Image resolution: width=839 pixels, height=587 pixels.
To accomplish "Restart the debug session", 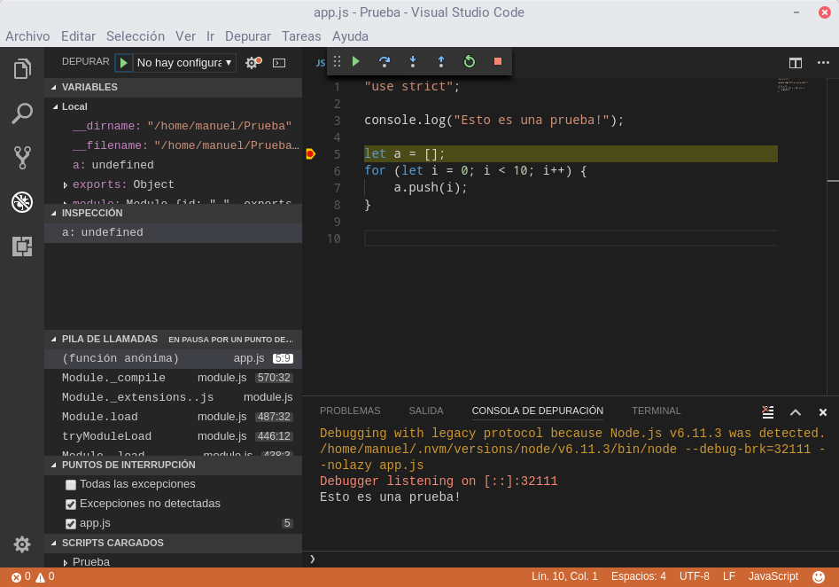I will click(x=470, y=61).
